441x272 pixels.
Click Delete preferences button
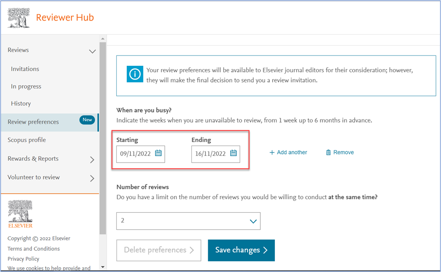pos(159,250)
